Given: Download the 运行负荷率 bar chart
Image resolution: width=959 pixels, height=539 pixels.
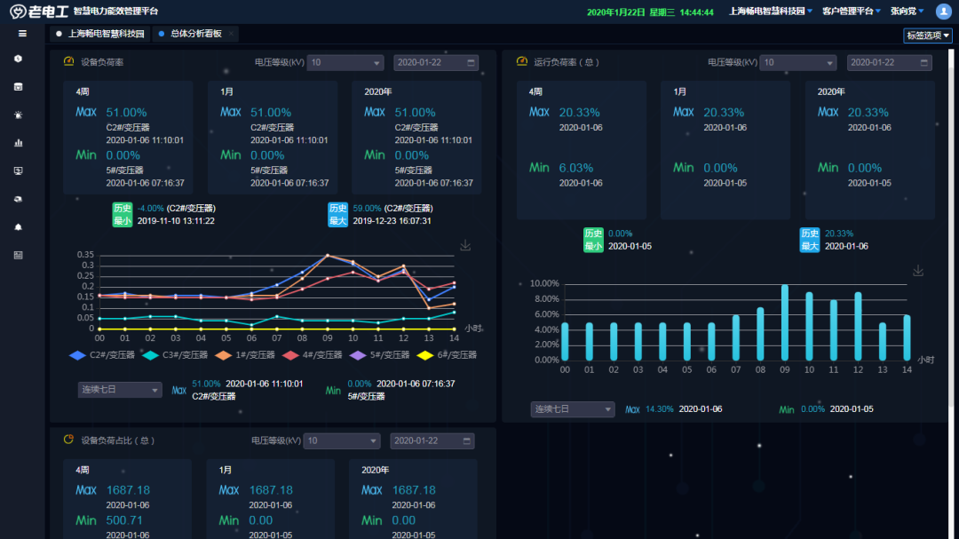Looking at the screenshot, I should (918, 271).
